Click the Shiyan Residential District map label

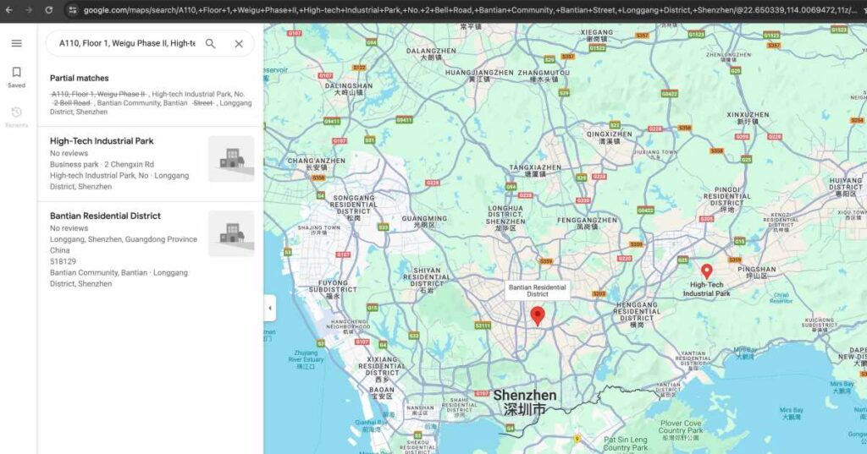(427, 281)
